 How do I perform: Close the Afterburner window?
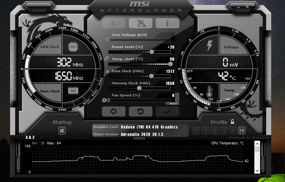[247, 7]
